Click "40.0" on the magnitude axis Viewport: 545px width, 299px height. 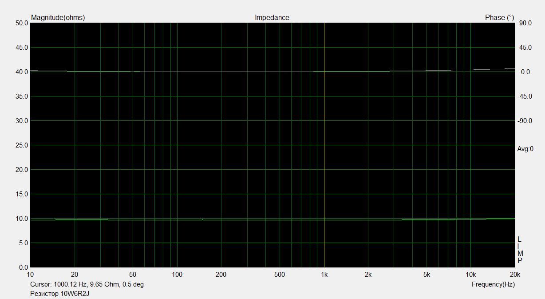pos(21,72)
